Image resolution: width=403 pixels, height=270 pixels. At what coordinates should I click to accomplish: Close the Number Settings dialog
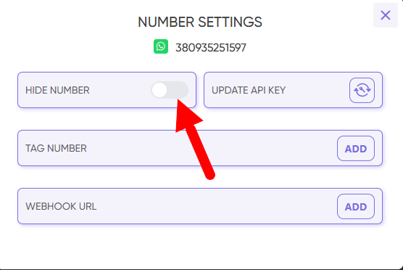click(x=386, y=15)
